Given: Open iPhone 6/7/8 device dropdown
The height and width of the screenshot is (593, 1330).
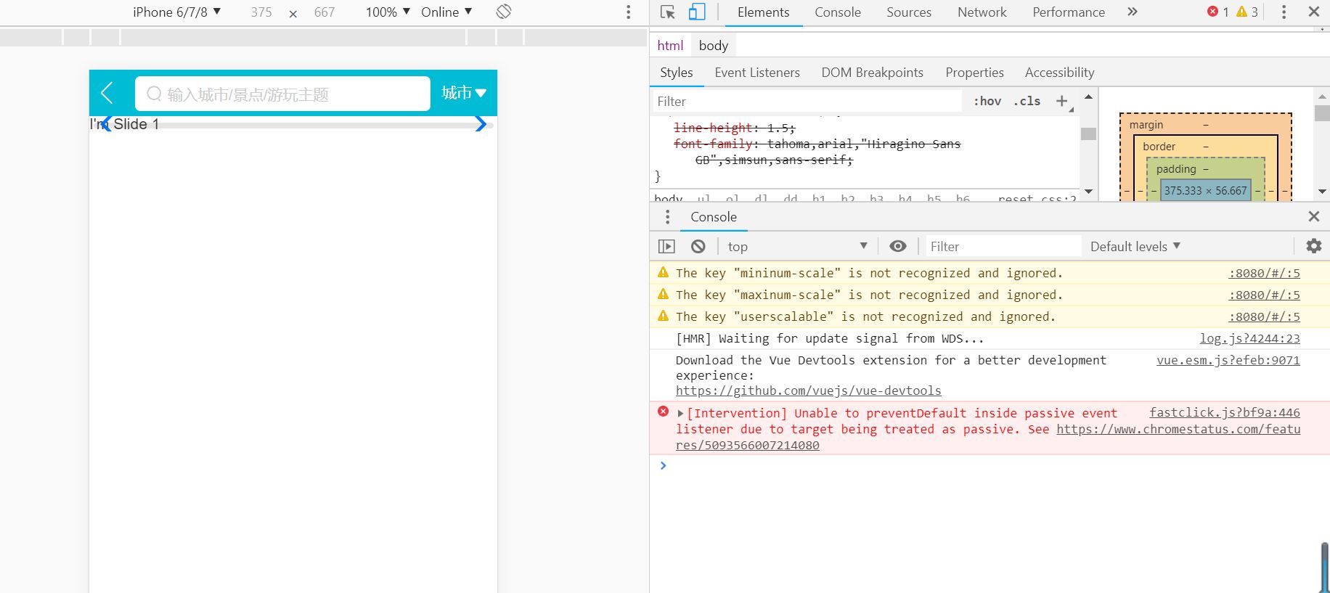Looking at the screenshot, I should point(177,12).
